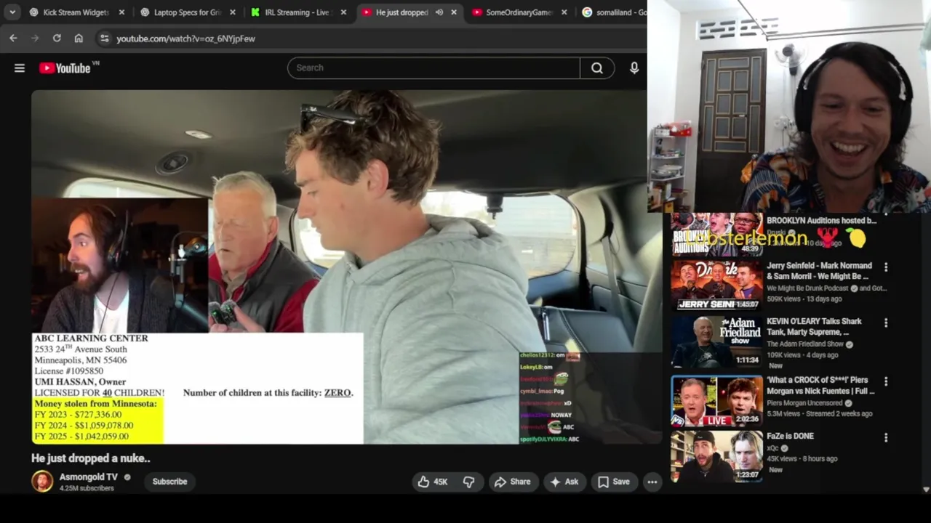The image size is (931, 523).
Task: Open options menu for FaZe is DONE video
Action: pos(886,437)
